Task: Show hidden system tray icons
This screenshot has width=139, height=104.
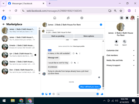Action: tap(104, 101)
